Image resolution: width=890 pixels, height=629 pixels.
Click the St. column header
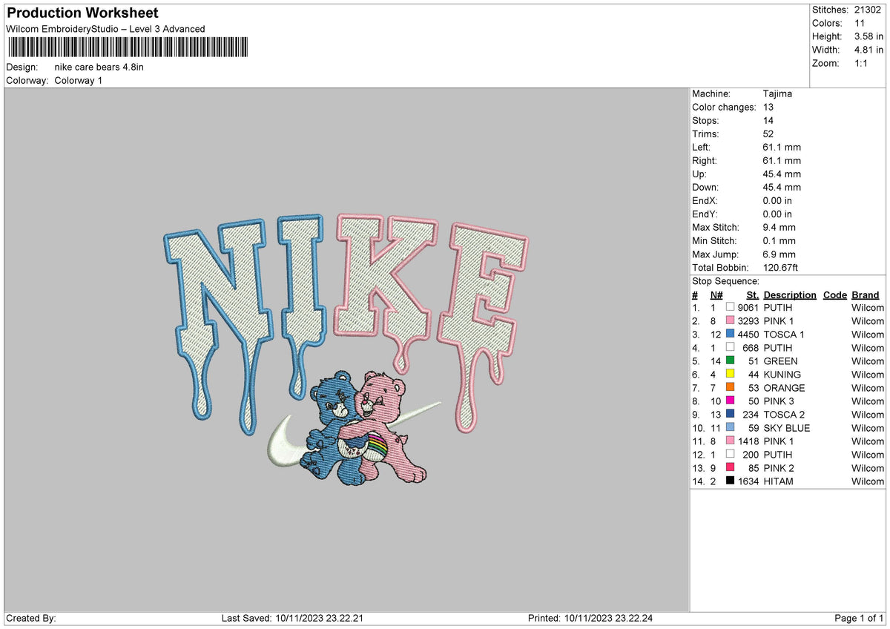752,294
